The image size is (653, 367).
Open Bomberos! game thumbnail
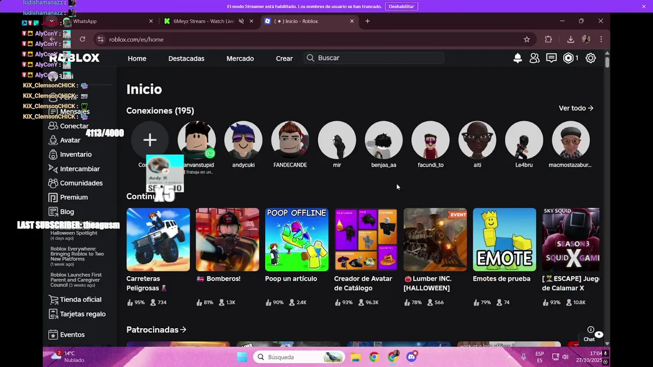pyautogui.click(x=228, y=240)
